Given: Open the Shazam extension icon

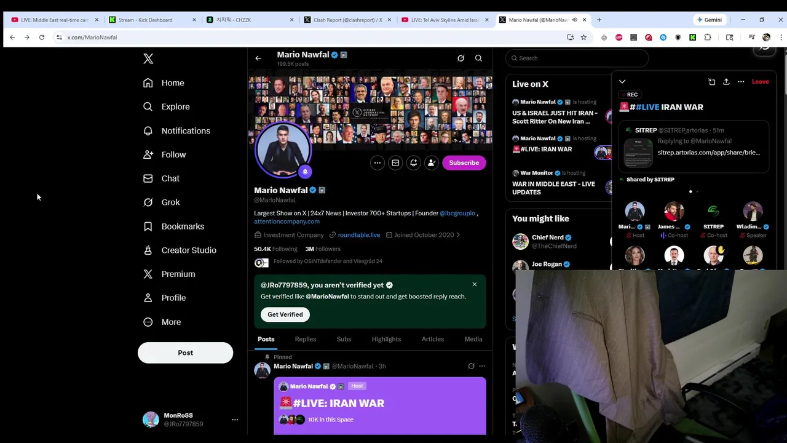Looking at the screenshot, I should (x=663, y=38).
